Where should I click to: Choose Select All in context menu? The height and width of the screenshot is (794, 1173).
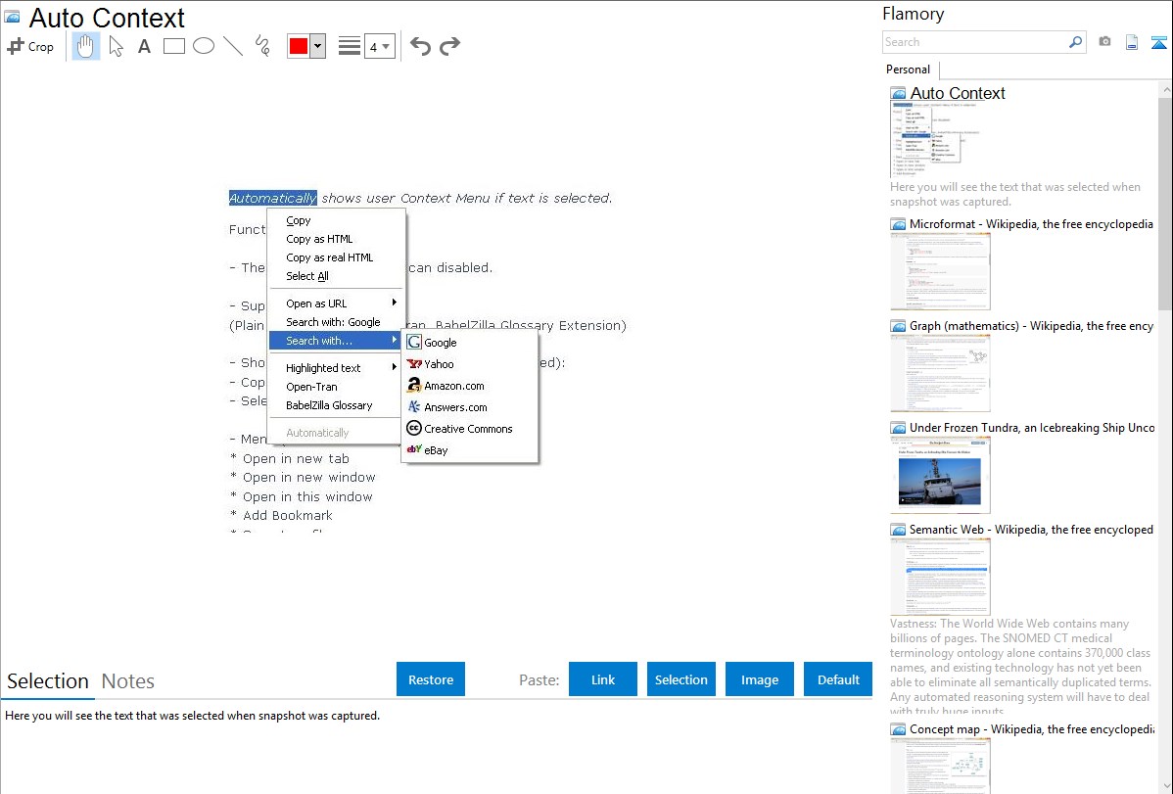336,276
